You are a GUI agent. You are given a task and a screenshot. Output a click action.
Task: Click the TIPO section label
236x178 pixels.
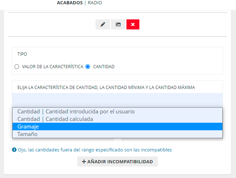tap(22, 54)
